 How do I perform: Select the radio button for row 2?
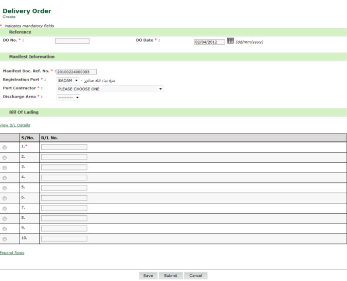click(5, 158)
